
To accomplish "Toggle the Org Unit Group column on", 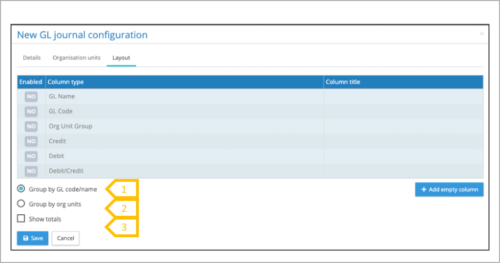I will 31,126.
